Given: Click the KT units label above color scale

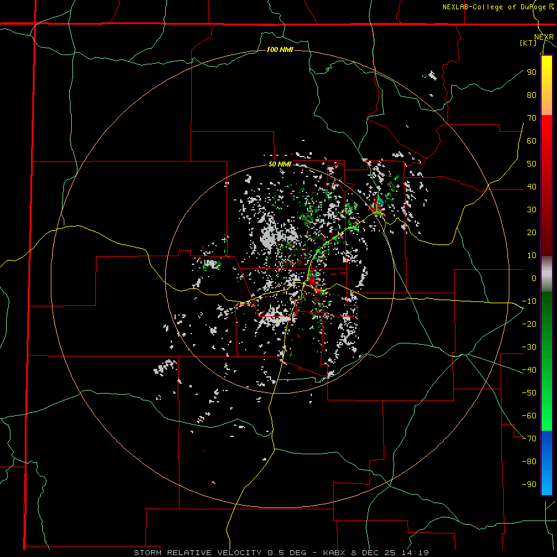Looking at the screenshot, I should [x=529, y=43].
